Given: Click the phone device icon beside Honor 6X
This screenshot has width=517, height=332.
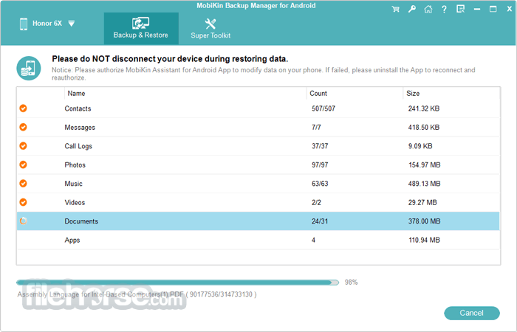Looking at the screenshot, I should click(x=24, y=24).
